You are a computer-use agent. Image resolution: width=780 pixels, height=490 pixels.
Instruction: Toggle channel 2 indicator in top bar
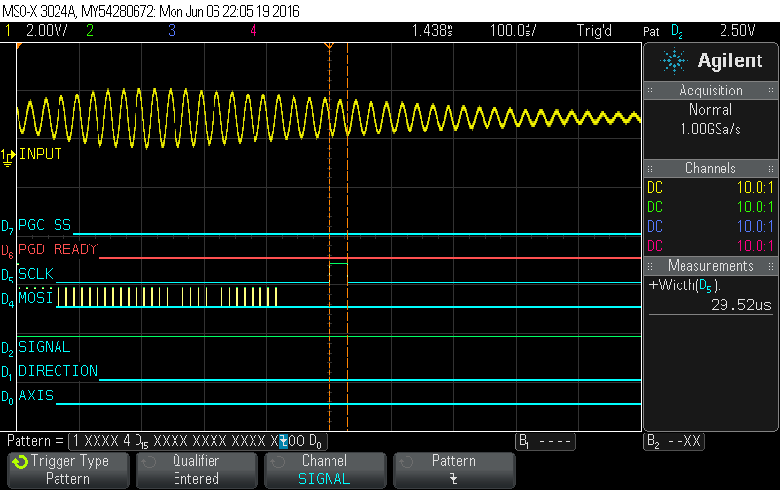point(90,30)
